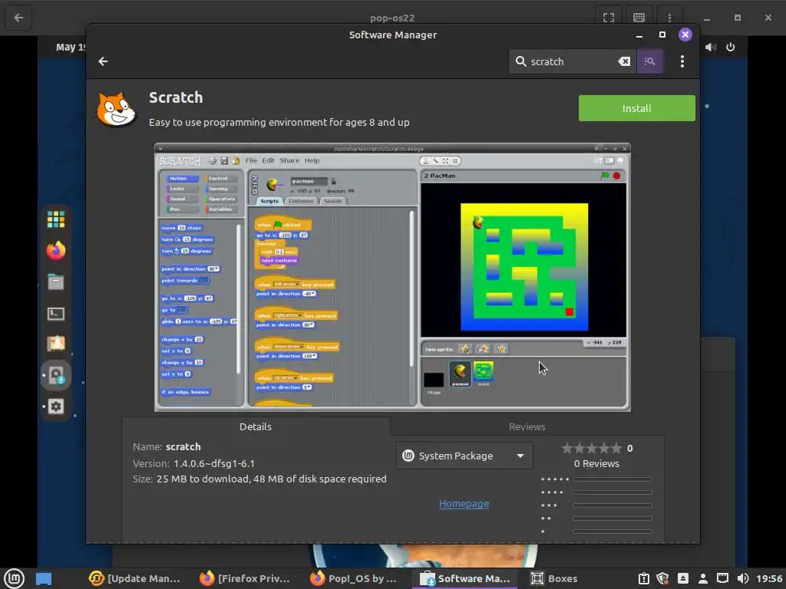Open the Boxes three-dot menu
Screen dimensions: 786x589
tap(669, 18)
